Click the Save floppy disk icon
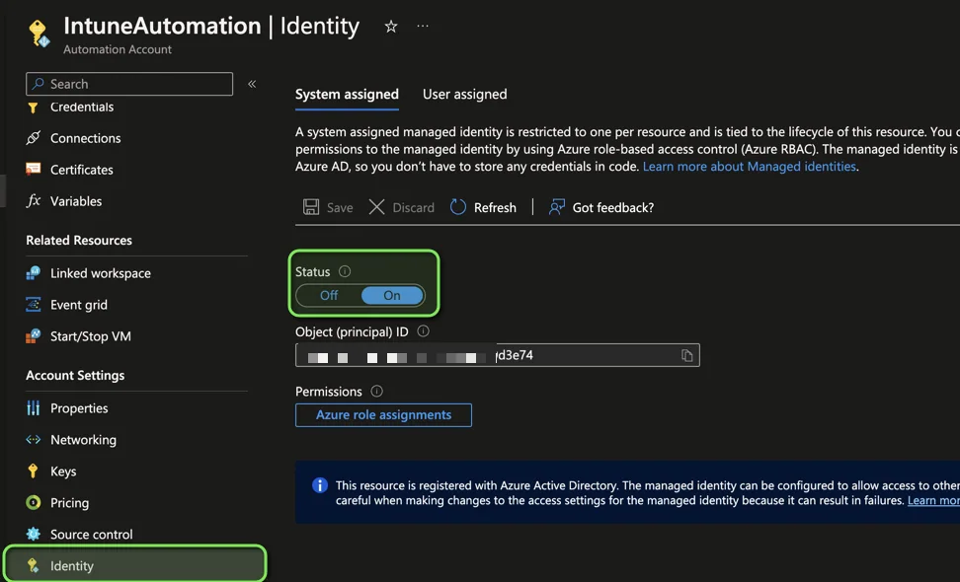960x582 pixels. point(311,207)
